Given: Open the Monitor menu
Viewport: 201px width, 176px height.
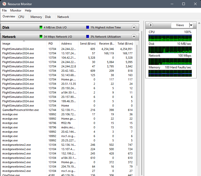Looking at the screenshot, I should pyautogui.click(x=16, y=11).
